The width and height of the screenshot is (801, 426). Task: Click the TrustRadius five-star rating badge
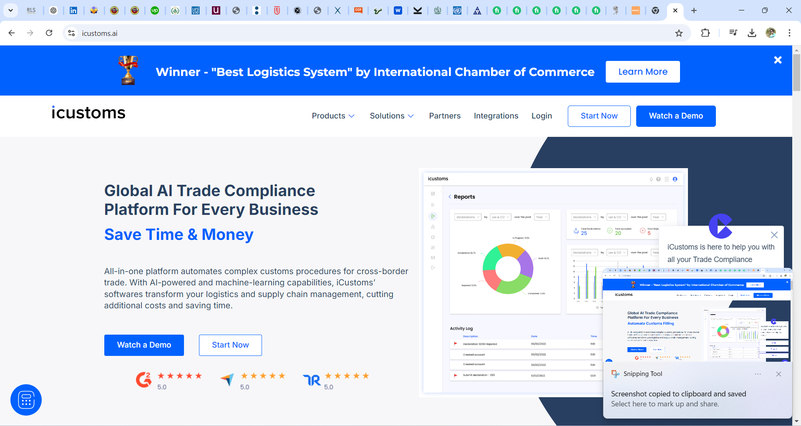point(336,380)
